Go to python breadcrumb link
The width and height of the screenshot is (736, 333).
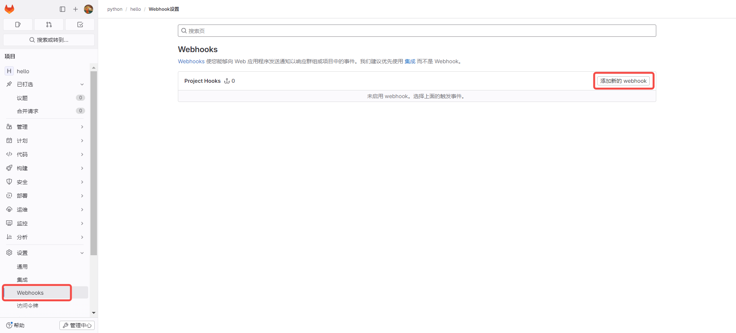(115, 9)
